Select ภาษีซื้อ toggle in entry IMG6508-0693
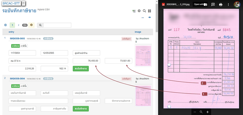Viewport: 243px width, 115px height. pos(24,46)
